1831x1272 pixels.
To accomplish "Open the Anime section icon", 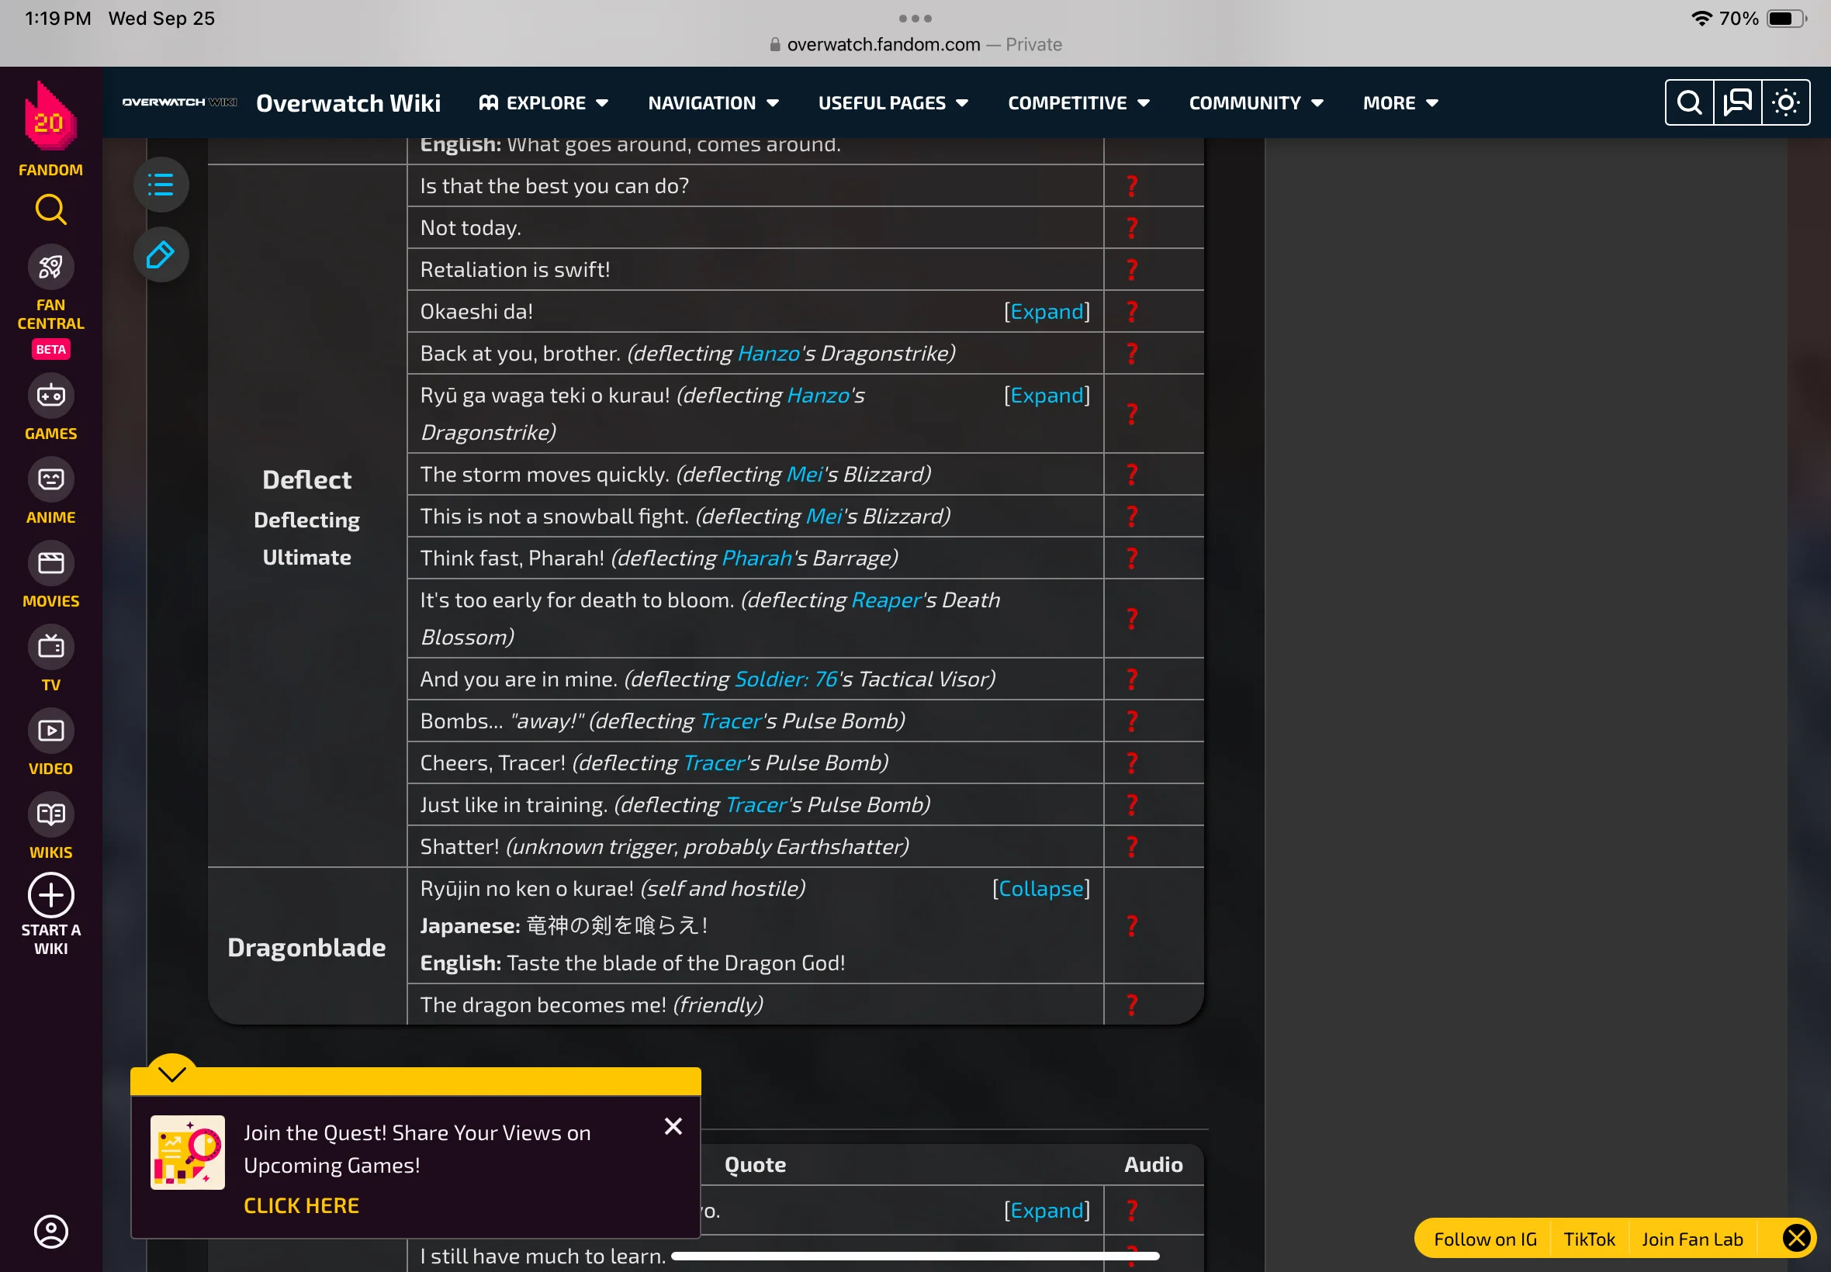I will [50, 479].
